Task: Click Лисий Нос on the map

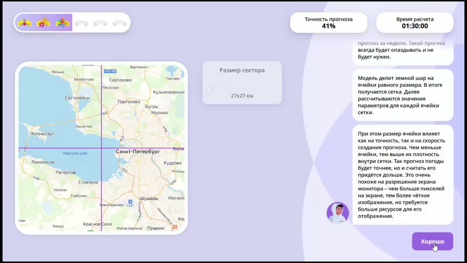Action: (84, 126)
